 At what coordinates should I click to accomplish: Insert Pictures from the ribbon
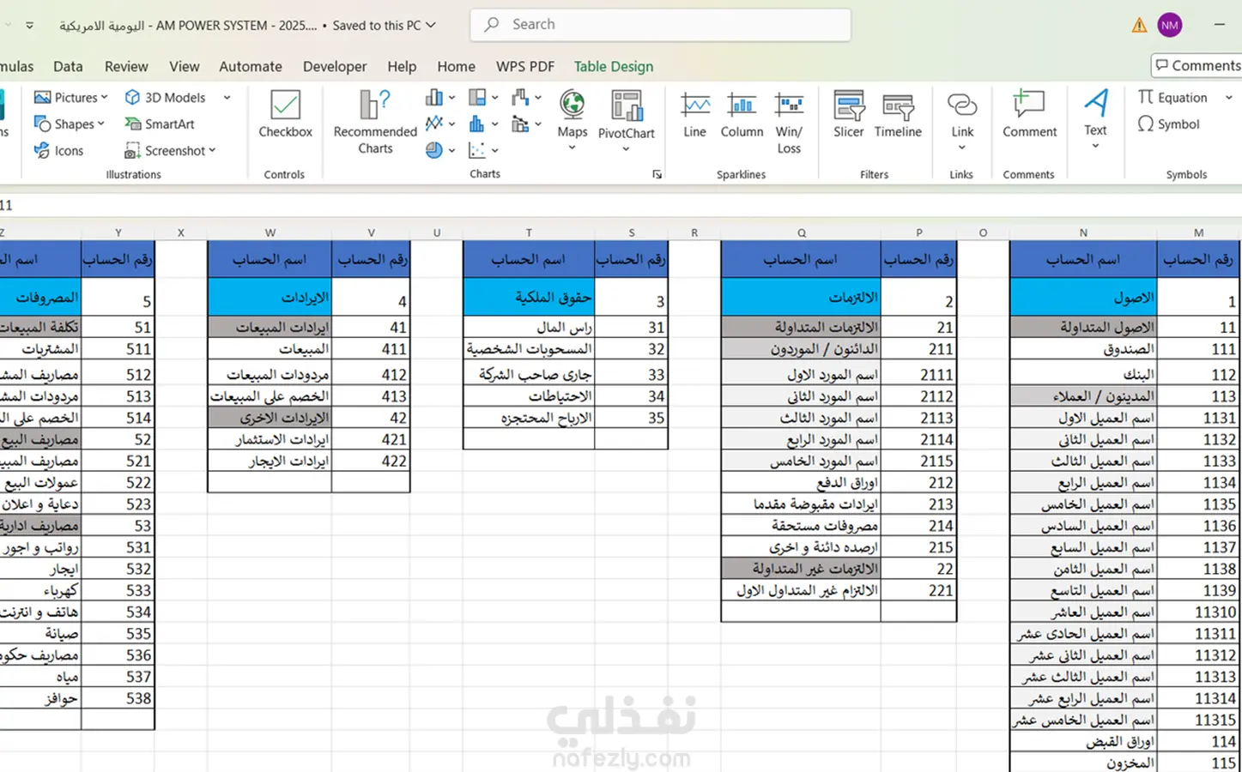[x=70, y=98]
